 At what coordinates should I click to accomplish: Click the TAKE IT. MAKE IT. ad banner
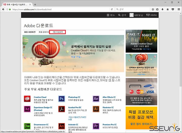141,41
